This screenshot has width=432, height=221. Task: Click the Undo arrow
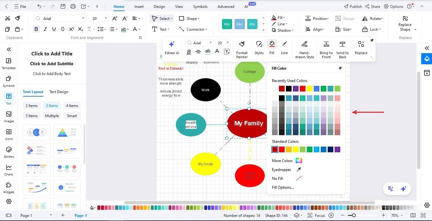point(39,6)
